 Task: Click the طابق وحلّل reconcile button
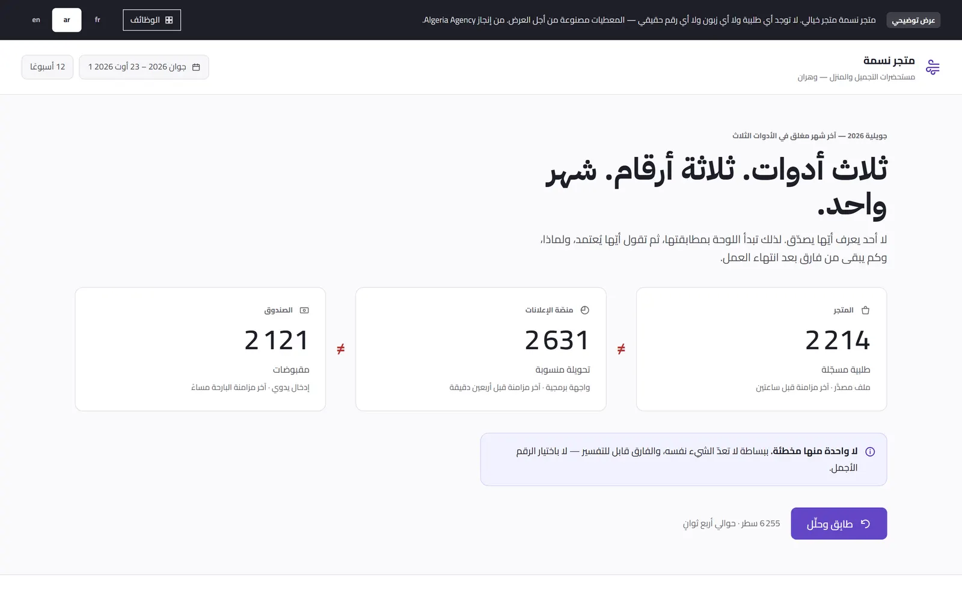839,523
